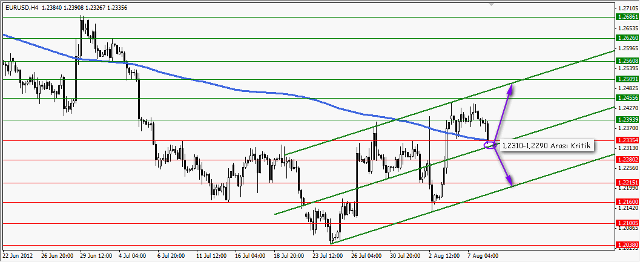The height and width of the screenshot is (262, 640).
Task: Click the 1.22560 value on price scale
Action: click(x=628, y=168)
